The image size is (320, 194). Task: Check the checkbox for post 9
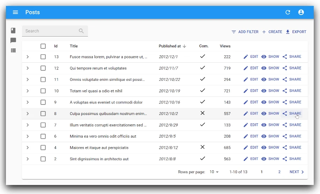tap(43, 102)
